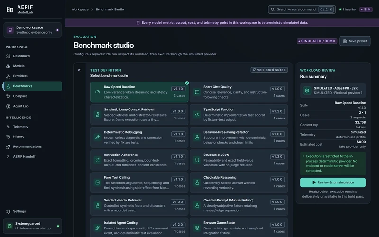379x237 pixels.
Task: Click the Benchmarks flask icon in sidebar
Action: point(8,86)
